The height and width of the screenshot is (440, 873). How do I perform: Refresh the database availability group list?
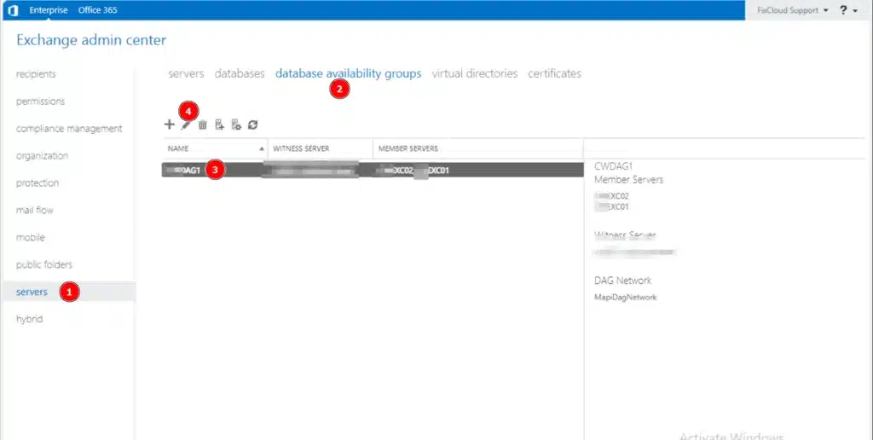253,124
